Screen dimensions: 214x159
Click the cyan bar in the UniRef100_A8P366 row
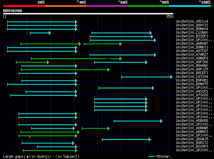121,62
